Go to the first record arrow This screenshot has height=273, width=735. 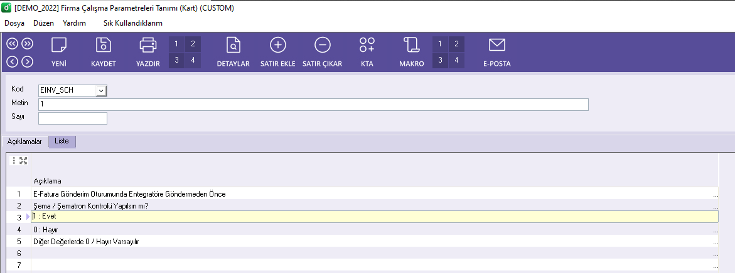point(13,44)
